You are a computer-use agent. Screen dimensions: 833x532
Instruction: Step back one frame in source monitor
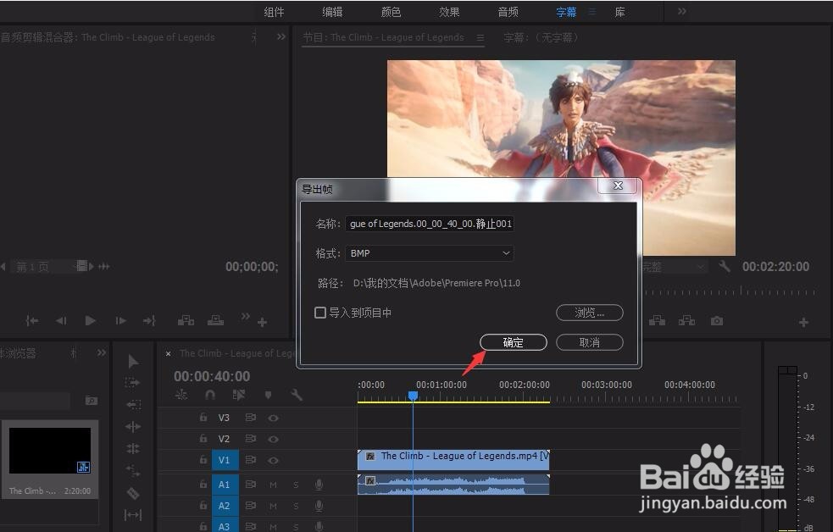(61, 321)
